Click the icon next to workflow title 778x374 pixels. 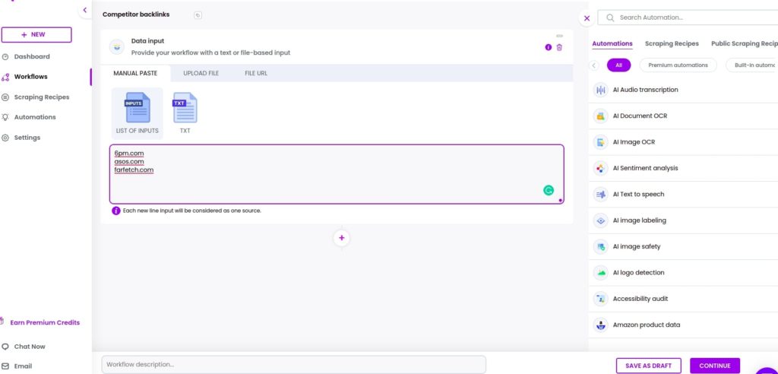[198, 15]
